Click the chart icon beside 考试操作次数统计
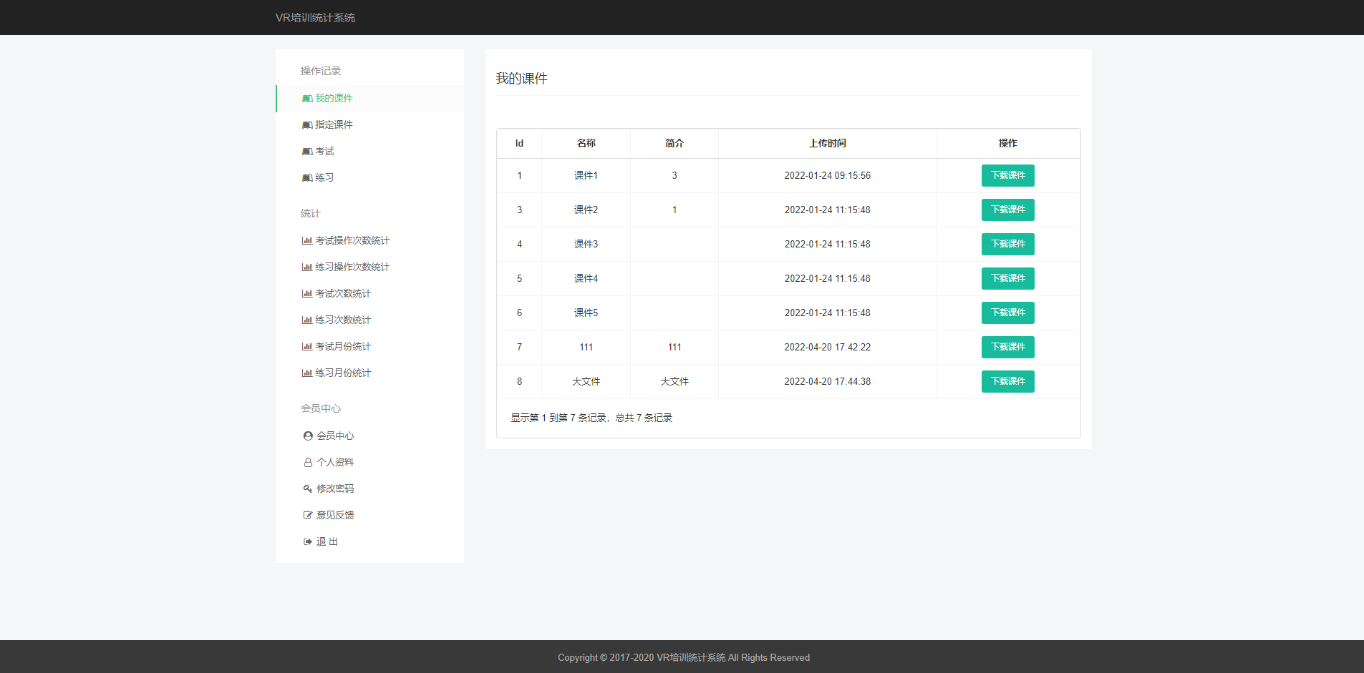Image resolution: width=1364 pixels, height=673 pixels. tap(306, 241)
